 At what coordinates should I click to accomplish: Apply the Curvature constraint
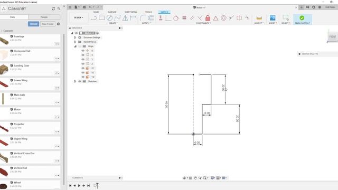pos(247,18)
